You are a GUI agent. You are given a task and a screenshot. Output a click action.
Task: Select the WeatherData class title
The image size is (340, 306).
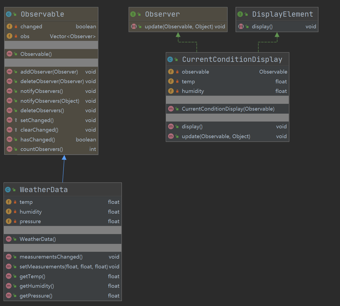44,190
